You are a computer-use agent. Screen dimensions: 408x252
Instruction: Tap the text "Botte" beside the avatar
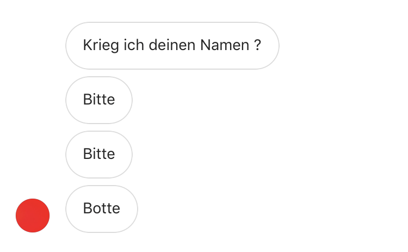pos(102,209)
